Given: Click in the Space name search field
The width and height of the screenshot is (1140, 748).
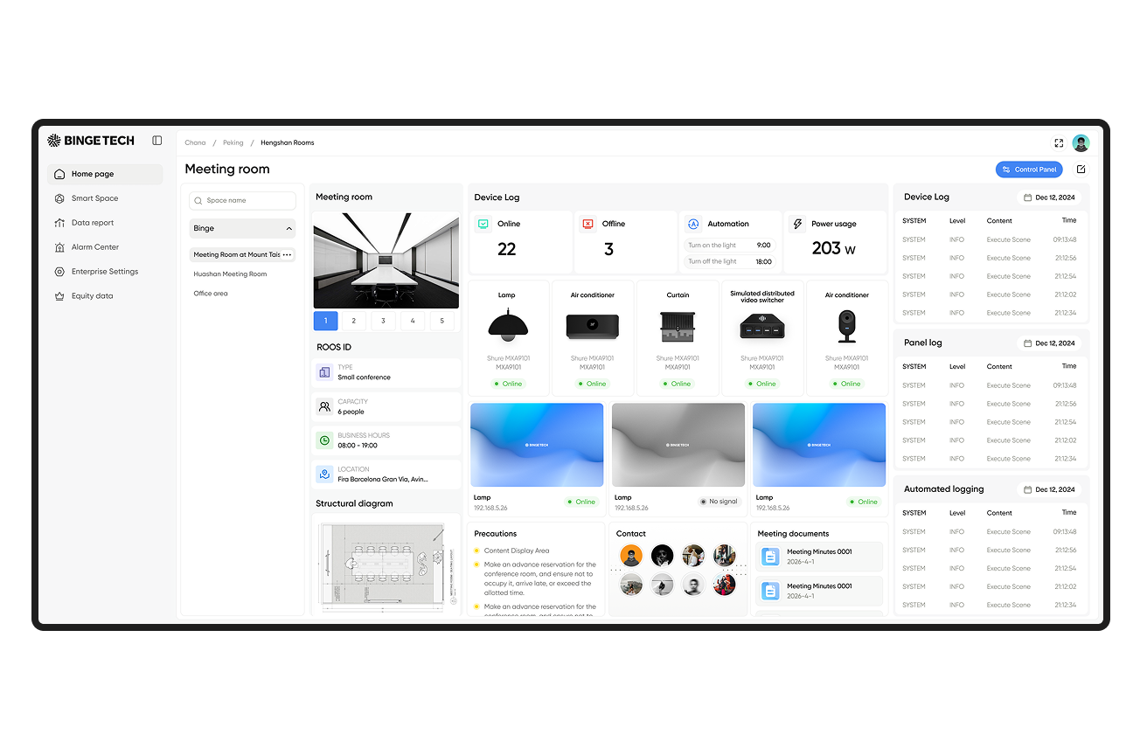Looking at the screenshot, I should 242,200.
